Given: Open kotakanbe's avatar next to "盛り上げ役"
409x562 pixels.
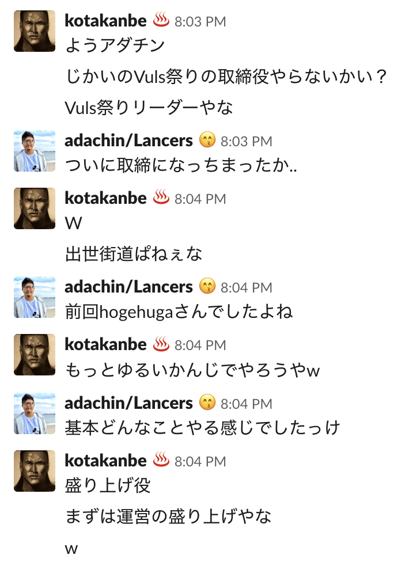Looking at the screenshot, I should pyautogui.click(x=35, y=471).
